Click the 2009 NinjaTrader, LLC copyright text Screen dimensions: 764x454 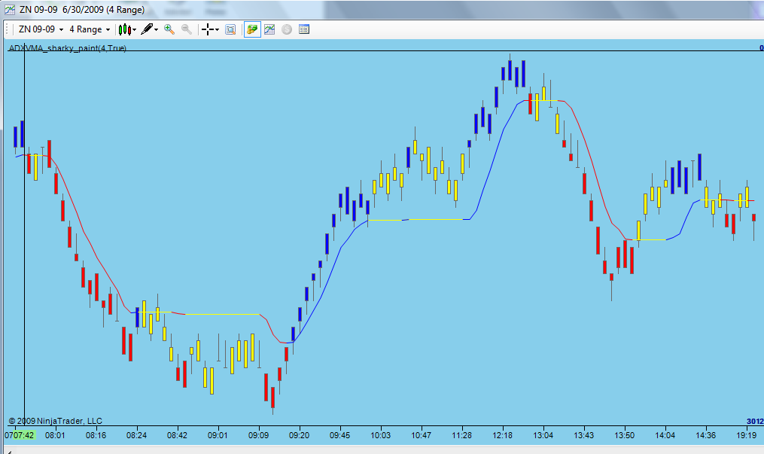pyautogui.click(x=56, y=421)
